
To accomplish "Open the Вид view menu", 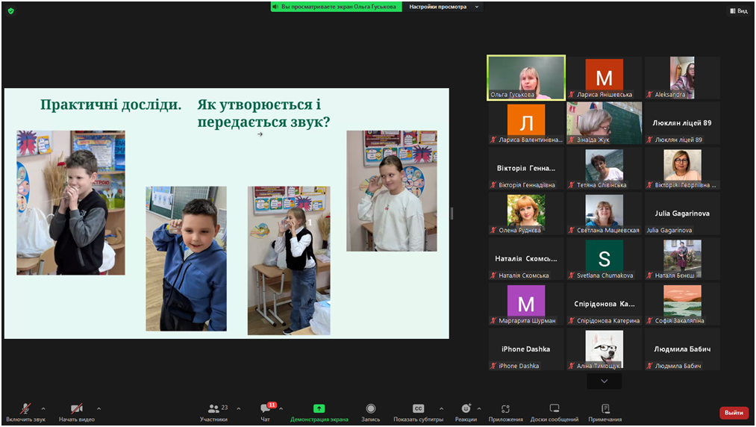I will coord(738,10).
